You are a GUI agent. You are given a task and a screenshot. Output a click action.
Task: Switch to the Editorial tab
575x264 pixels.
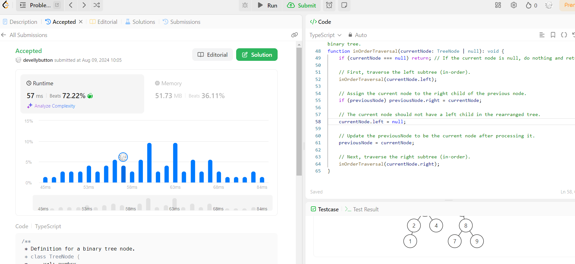point(104,22)
